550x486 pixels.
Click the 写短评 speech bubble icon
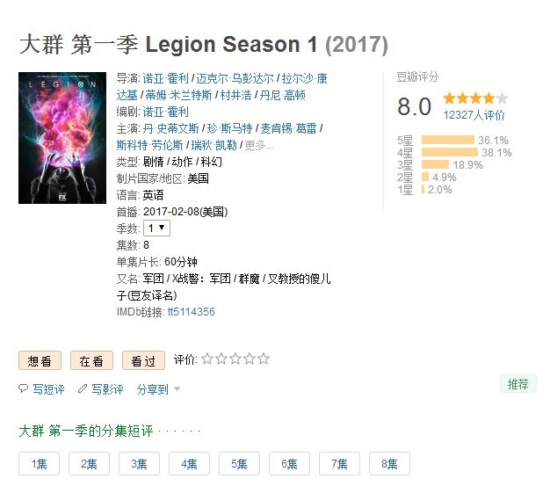pos(24,388)
